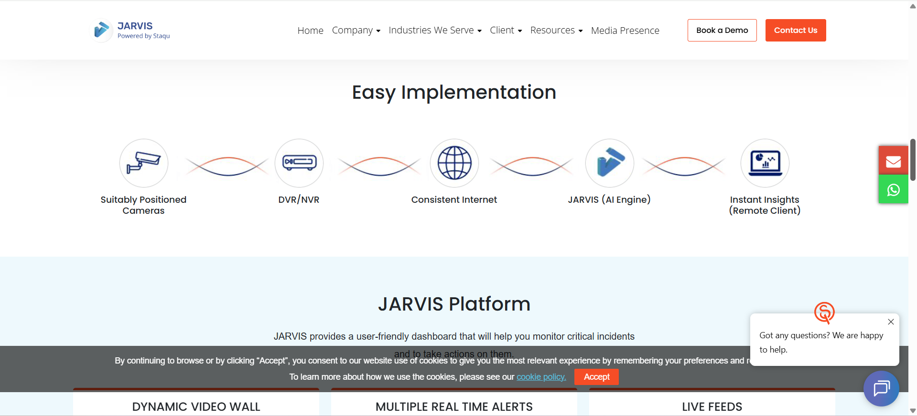Click the Instant Insights (Remote Client) label
917x416 pixels.
[765, 205]
